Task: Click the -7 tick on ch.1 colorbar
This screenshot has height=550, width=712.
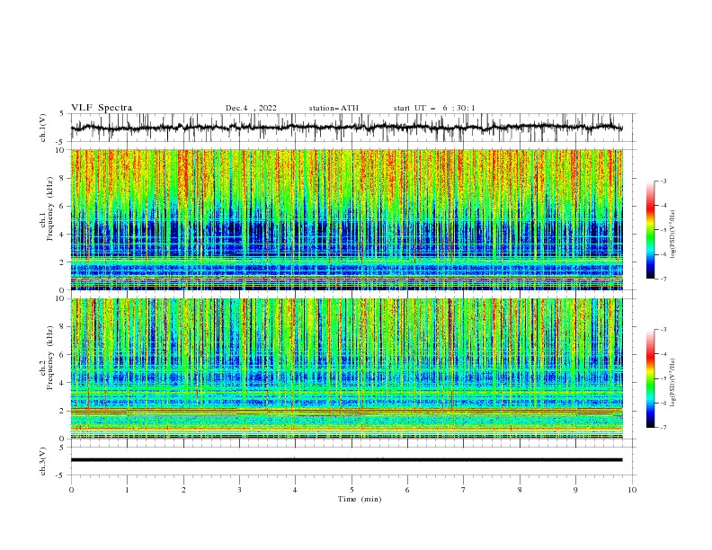Action: pyautogui.click(x=663, y=279)
